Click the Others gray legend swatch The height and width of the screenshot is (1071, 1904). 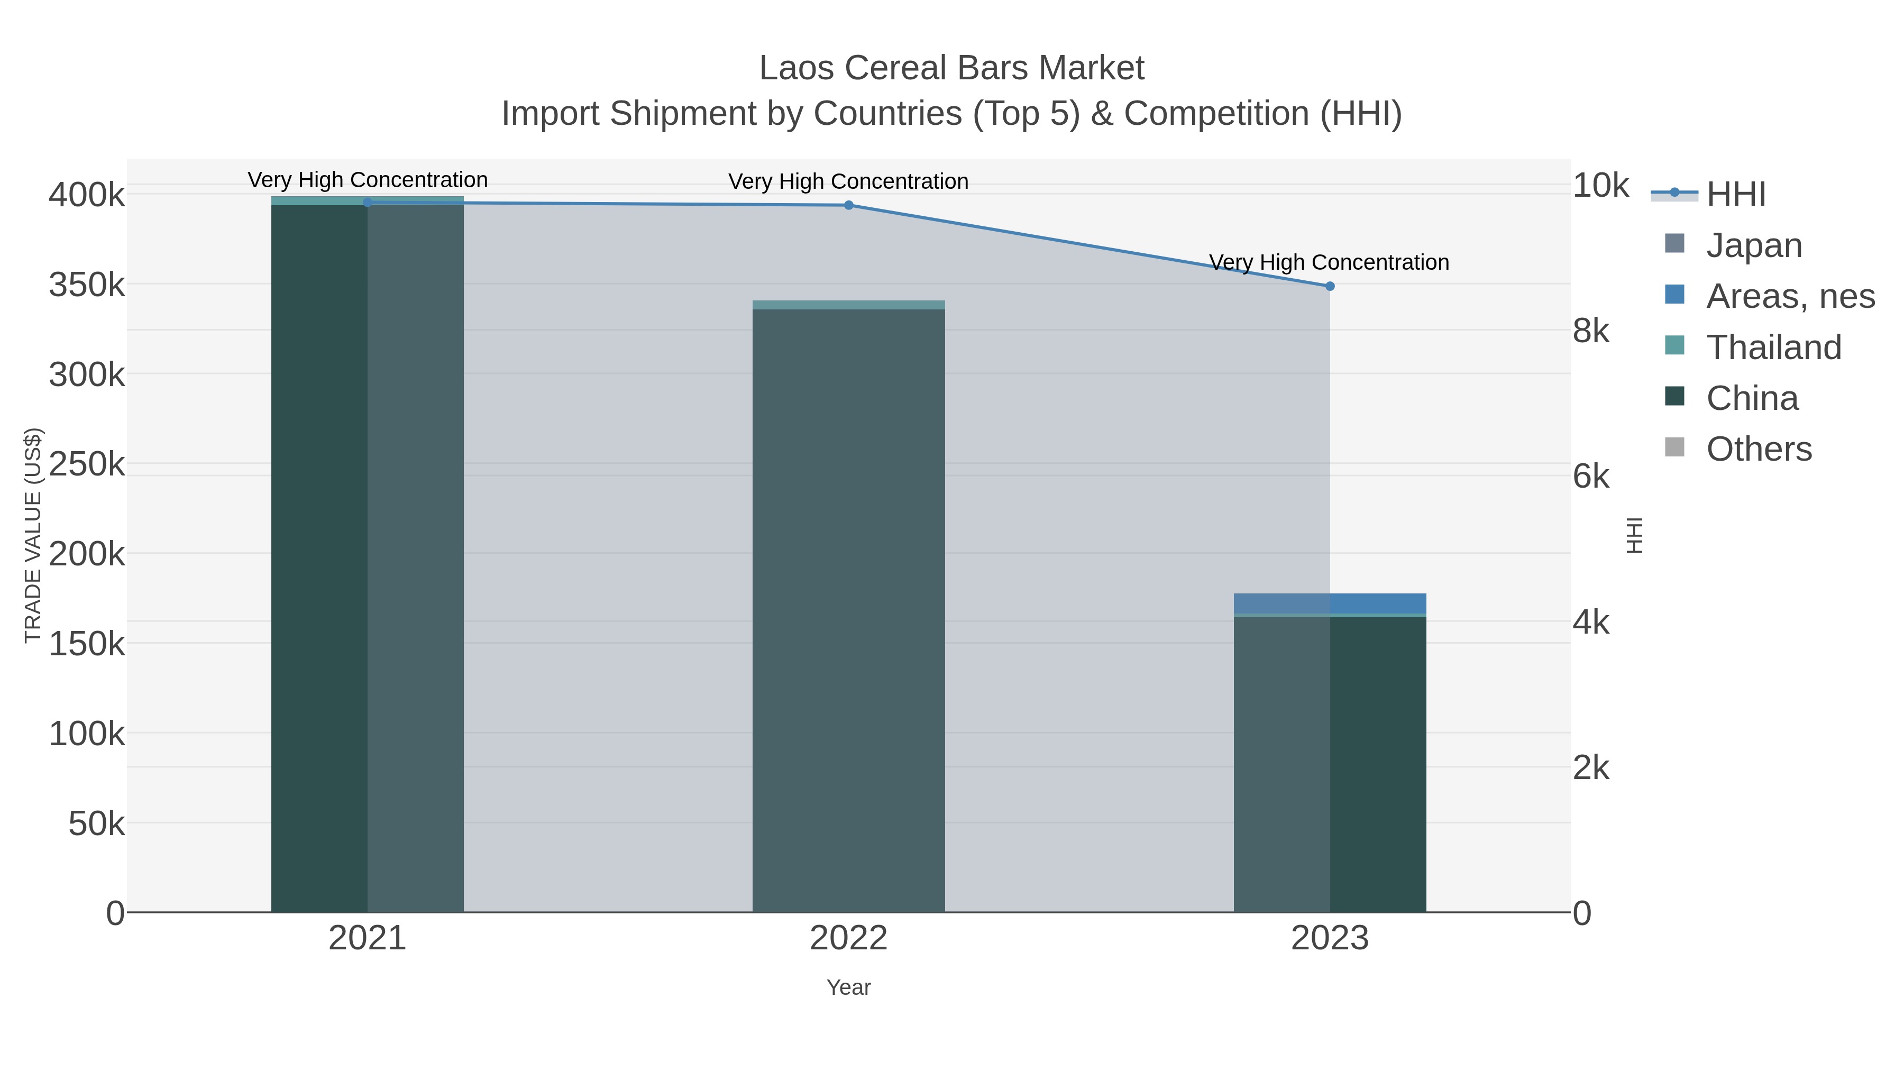click(1674, 447)
